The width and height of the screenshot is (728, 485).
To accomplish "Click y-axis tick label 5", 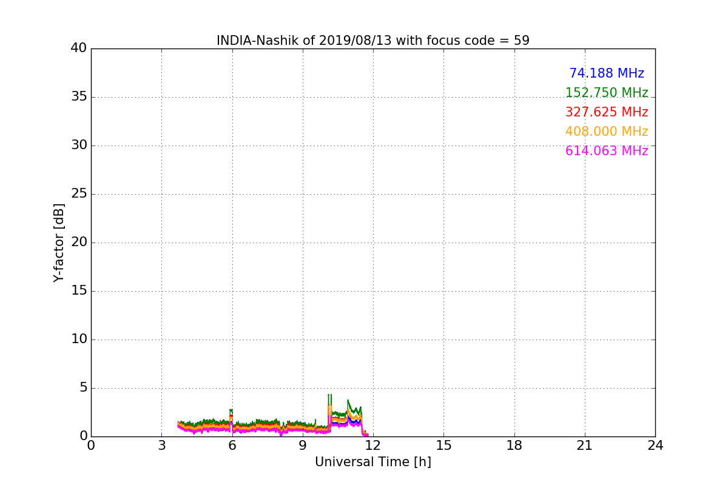I will 83,388.
